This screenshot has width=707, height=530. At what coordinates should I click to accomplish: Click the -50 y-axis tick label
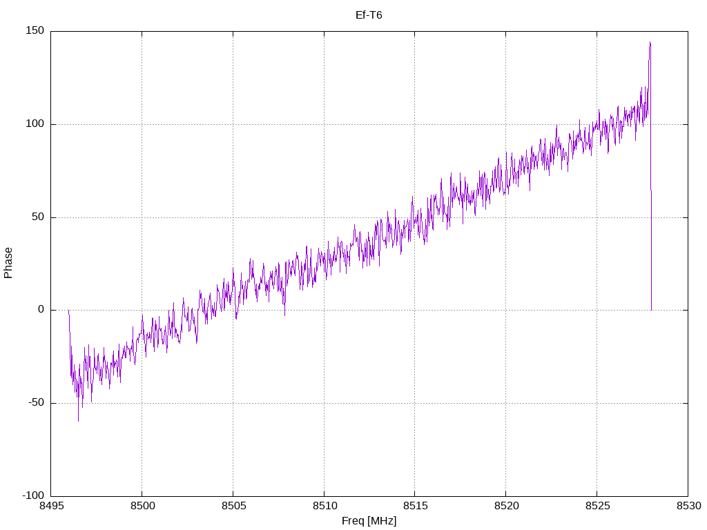[x=36, y=402]
